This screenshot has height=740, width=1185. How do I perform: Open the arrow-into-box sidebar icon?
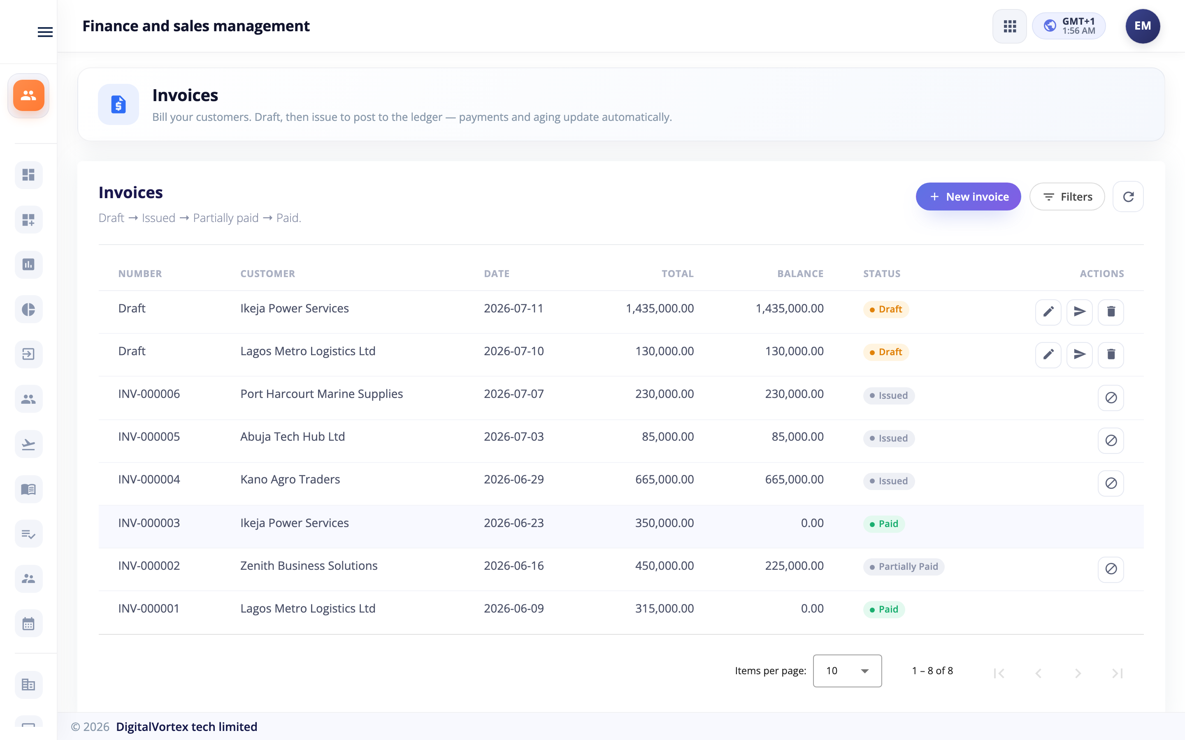(28, 354)
